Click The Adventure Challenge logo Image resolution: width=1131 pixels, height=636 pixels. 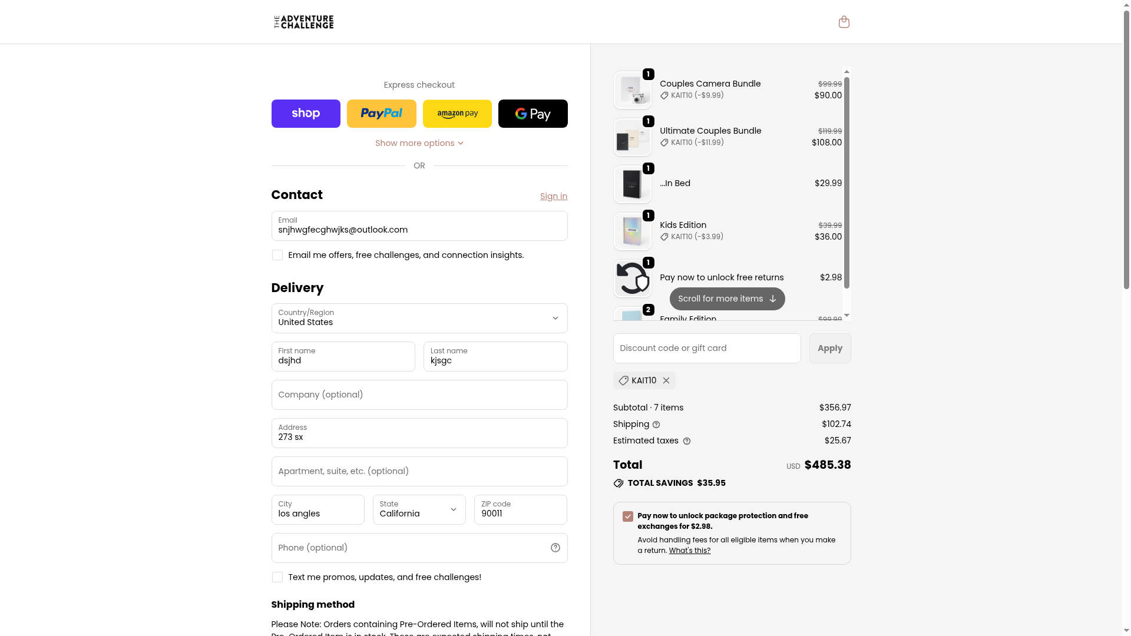pos(303,22)
